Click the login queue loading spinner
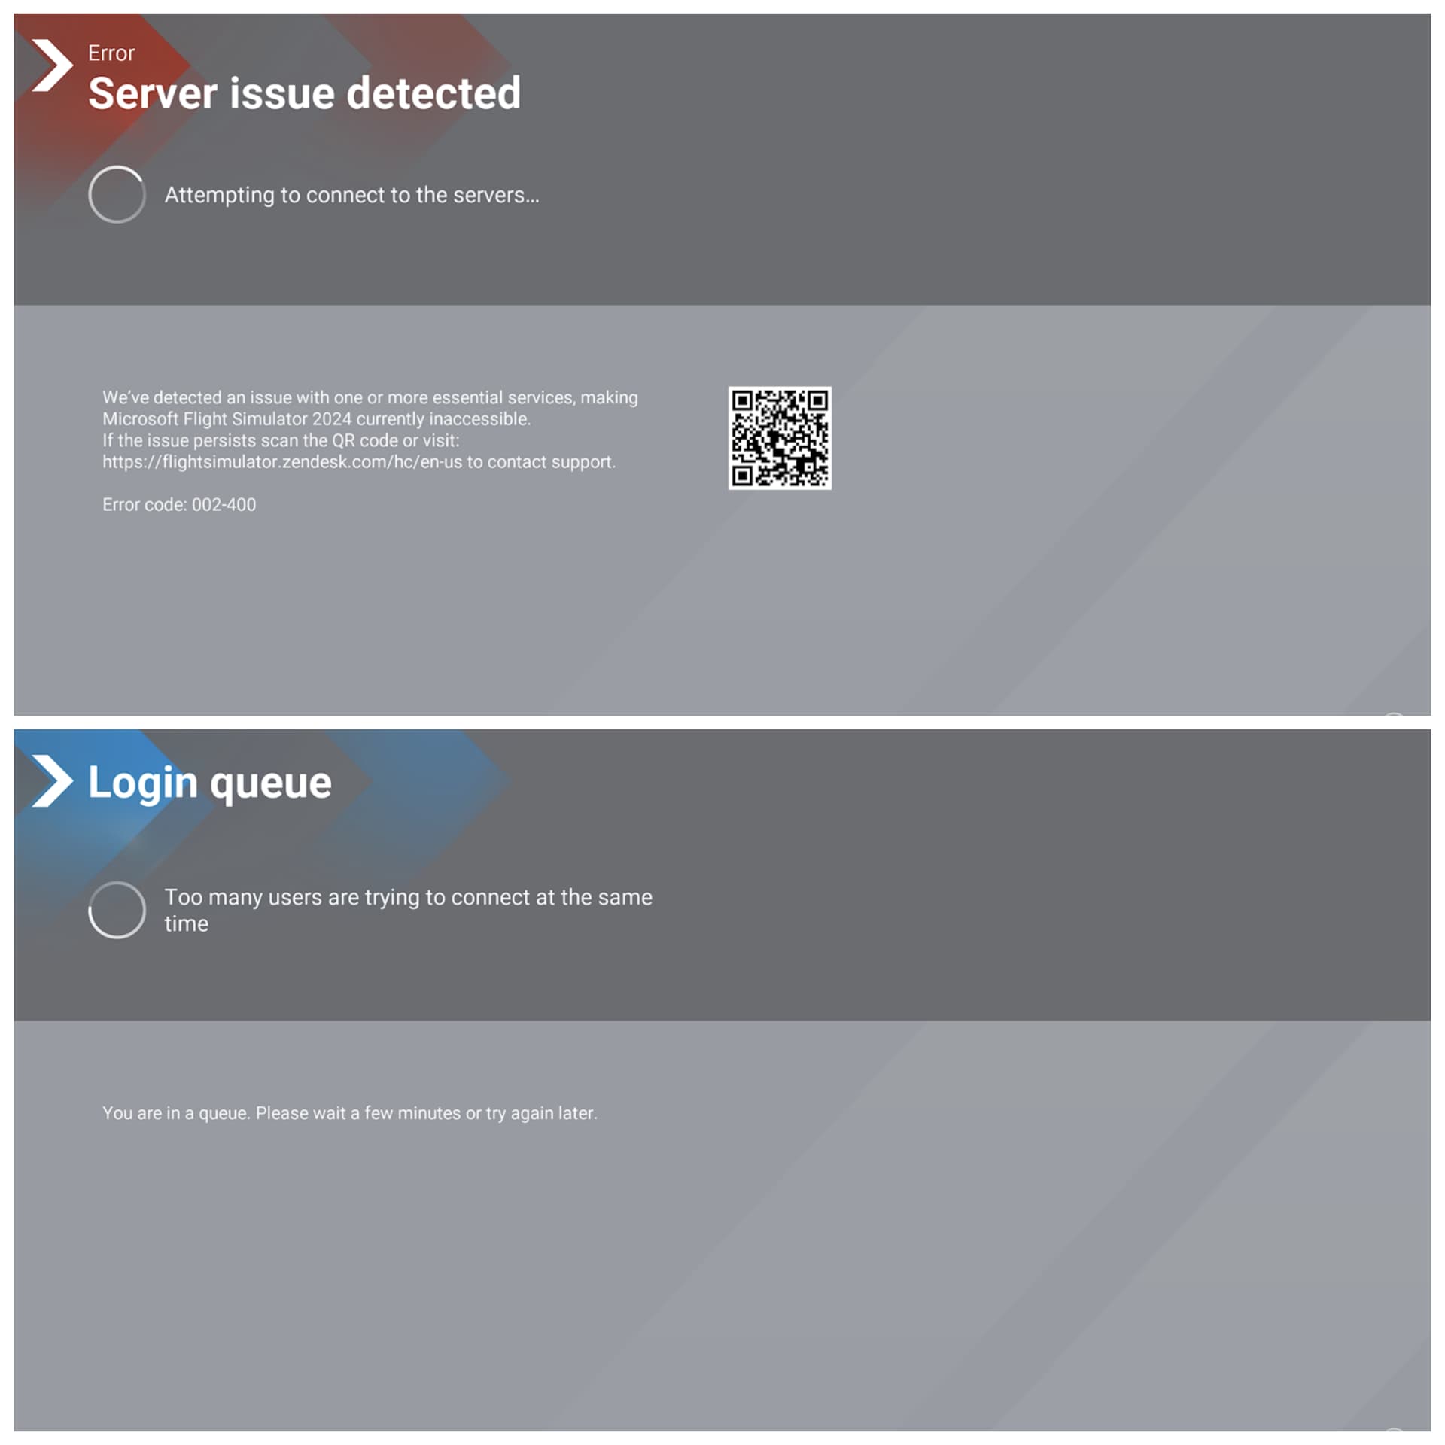The image size is (1445, 1445). (117, 910)
